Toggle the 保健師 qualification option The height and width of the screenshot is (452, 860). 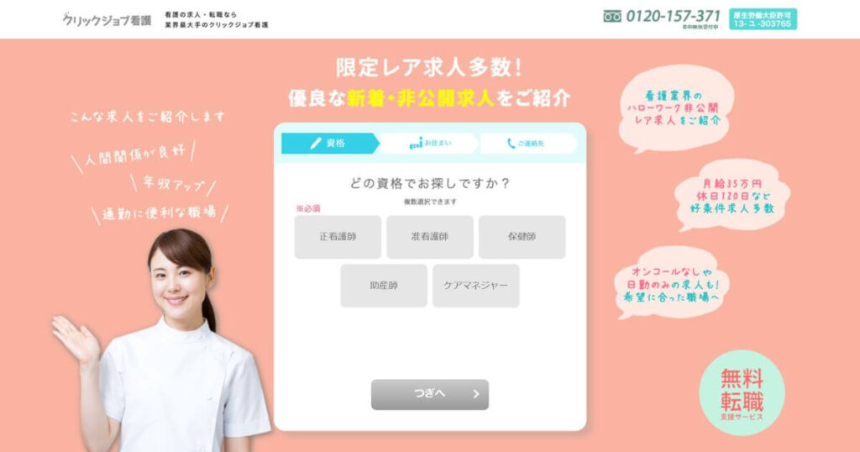click(x=522, y=237)
